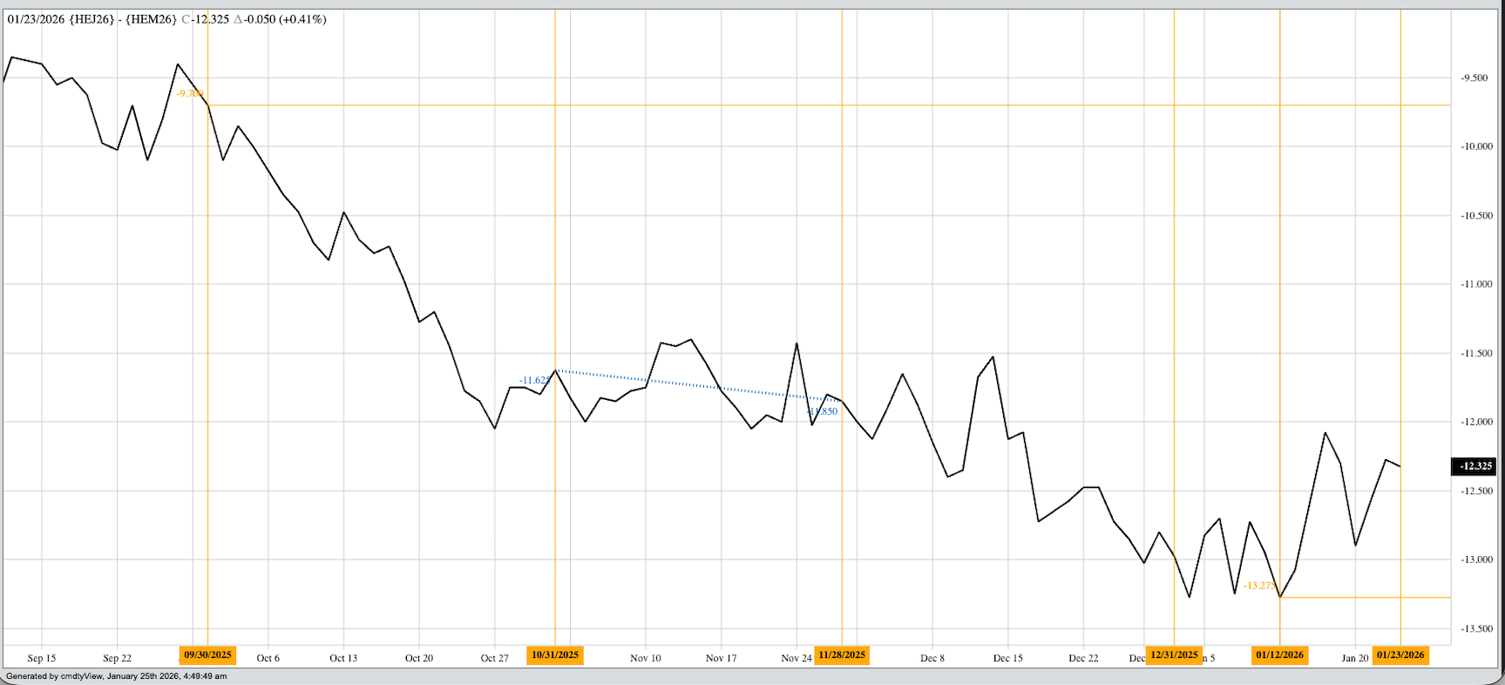The image size is (1505, 685).
Task: Click the Generated by cmdtyView footer text
Action: pos(116,676)
